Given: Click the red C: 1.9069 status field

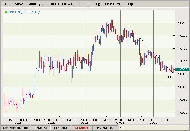Looking at the screenshot, I should coord(82,128).
